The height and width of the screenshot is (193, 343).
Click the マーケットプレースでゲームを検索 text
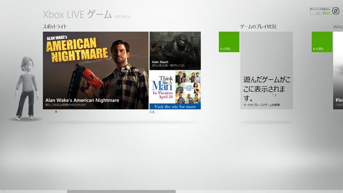click(262, 105)
